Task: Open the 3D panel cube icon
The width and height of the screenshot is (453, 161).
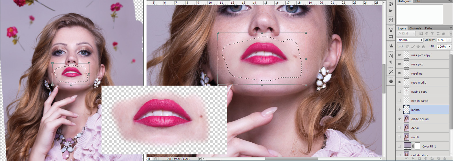Action: pyautogui.click(x=391, y=82)
